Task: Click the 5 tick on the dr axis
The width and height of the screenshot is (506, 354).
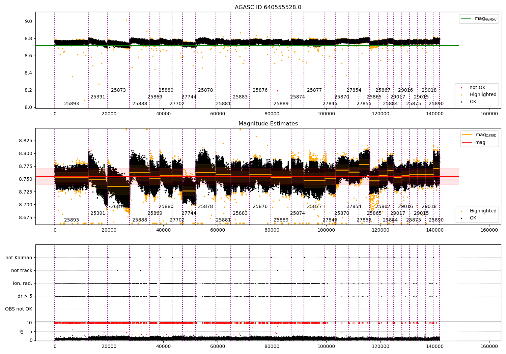Action: click(x=31, y=332)
